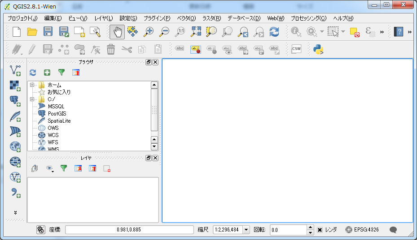The height and width of the screenshot is (240, 417).
Task: Click the Add PostGIS layer elephant icon
Action: coord(15,100)
